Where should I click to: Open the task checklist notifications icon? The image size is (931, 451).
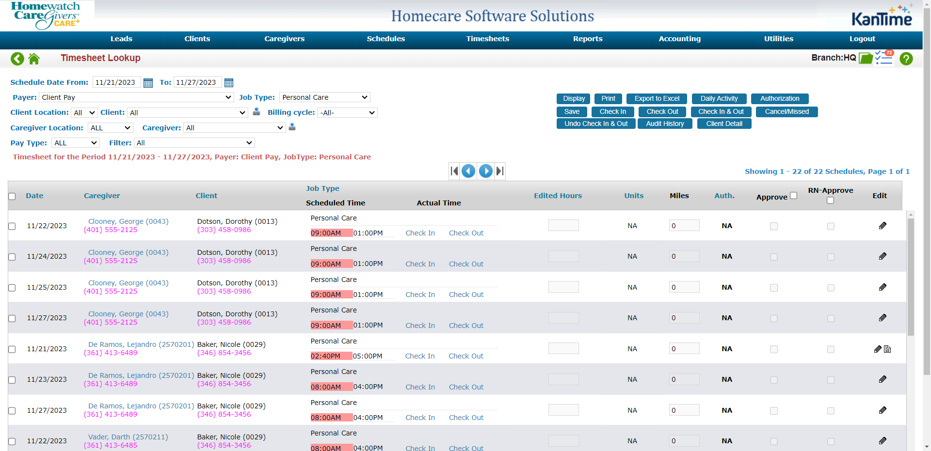coord(884,58)
